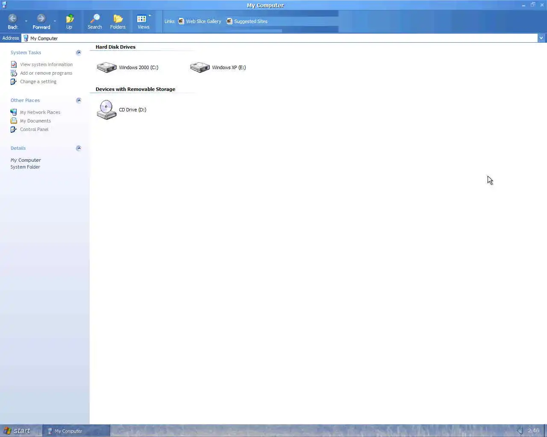Go back with the Back arrow button
Image resolution: width=547 pixels, height=437 pixels.
tap(12, 21)
